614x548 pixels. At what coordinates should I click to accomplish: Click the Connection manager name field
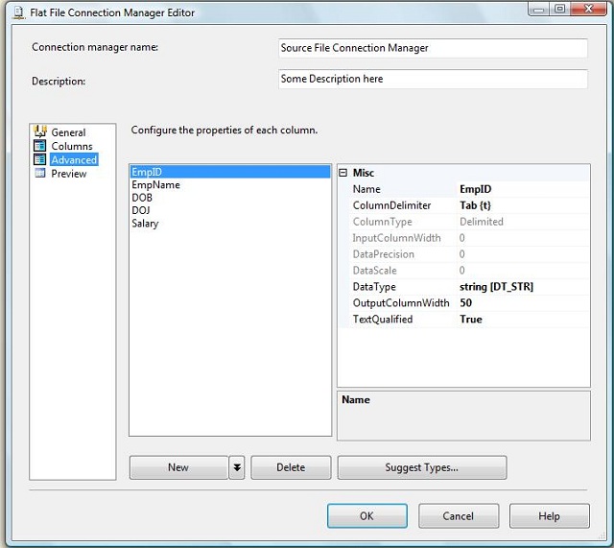pyautogui.click(x=432, y=48)
